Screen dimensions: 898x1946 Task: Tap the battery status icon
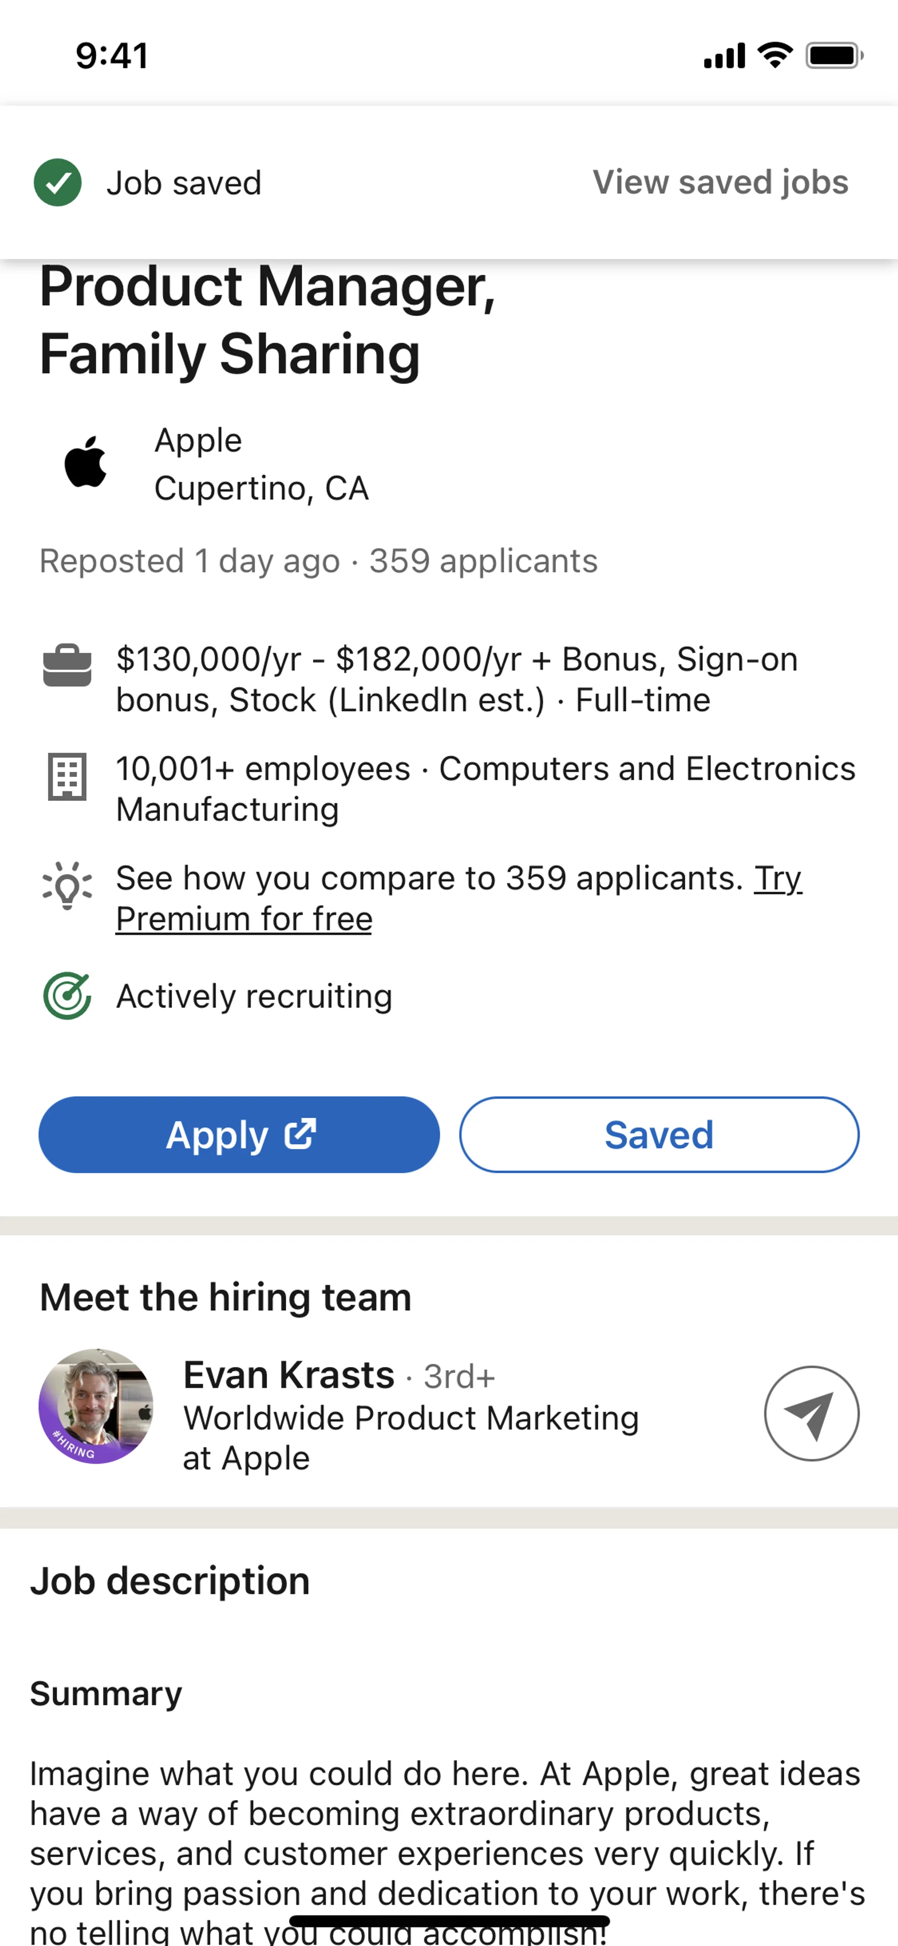tap(834, 55)
